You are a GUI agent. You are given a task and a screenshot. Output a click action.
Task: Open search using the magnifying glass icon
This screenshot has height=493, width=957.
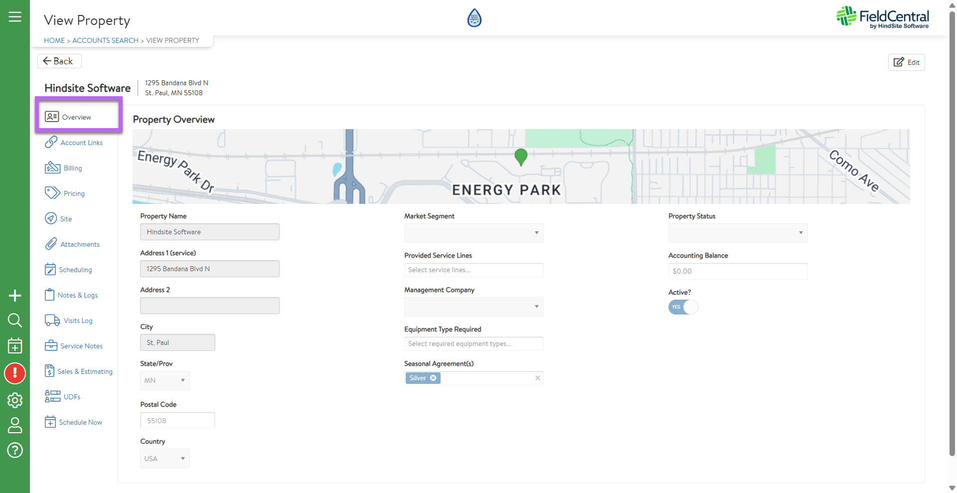tap(15, 320)
